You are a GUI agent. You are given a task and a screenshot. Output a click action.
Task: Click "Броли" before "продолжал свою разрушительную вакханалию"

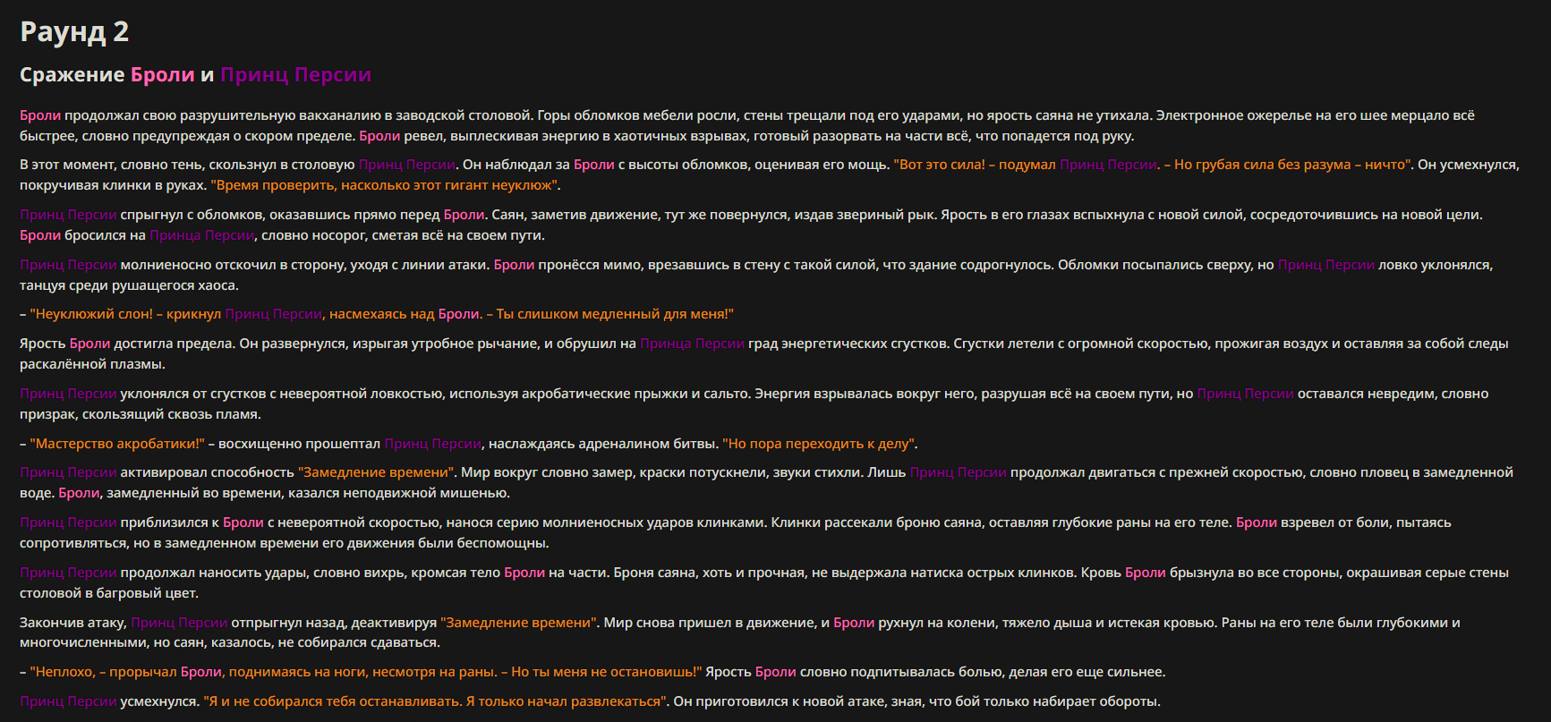(x=40, y=115)
